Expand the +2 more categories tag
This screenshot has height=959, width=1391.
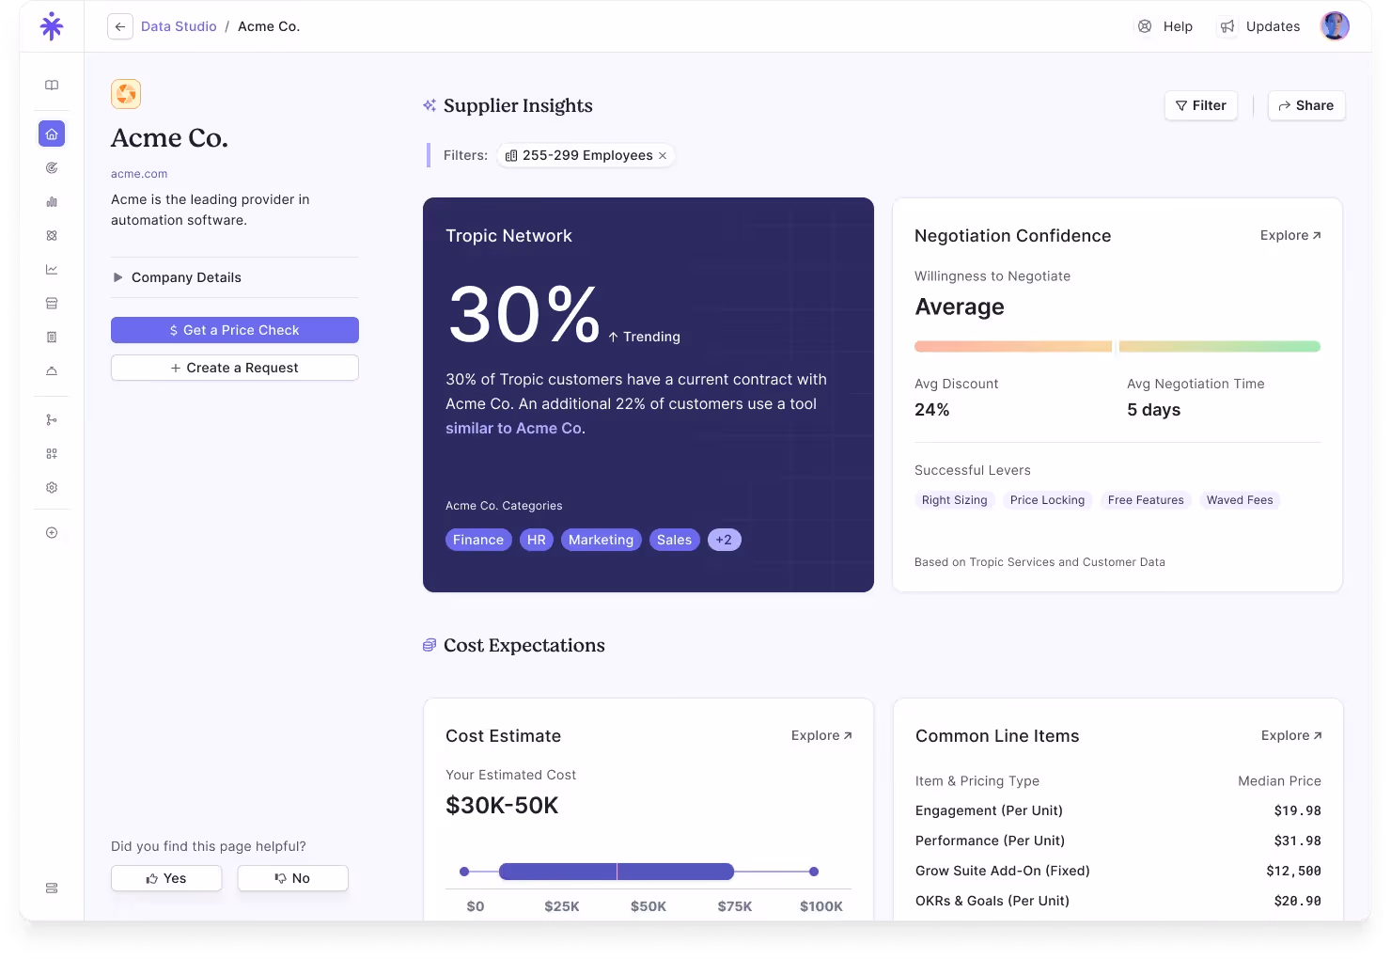click(725, 540)
